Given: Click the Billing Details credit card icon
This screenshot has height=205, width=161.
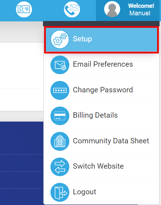Looking at the screenshot, I should pyautogui.click(x=60, y=116).
